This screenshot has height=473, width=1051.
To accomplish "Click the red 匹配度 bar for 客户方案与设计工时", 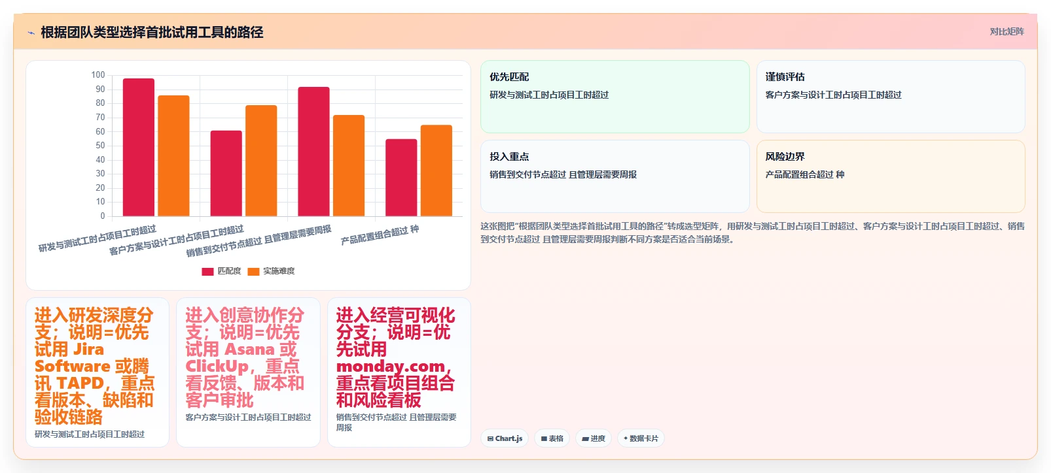I will (x=226, y=173).
